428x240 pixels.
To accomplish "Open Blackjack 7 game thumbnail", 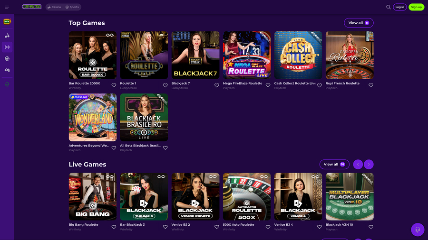I will tap(195, 55).
